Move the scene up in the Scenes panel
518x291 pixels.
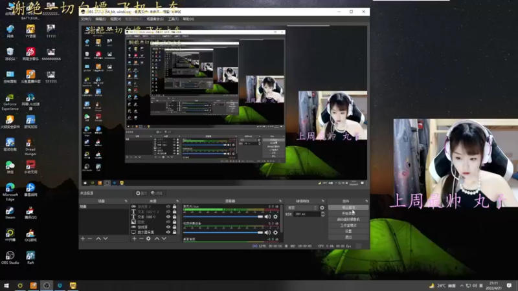coord(98,238)
